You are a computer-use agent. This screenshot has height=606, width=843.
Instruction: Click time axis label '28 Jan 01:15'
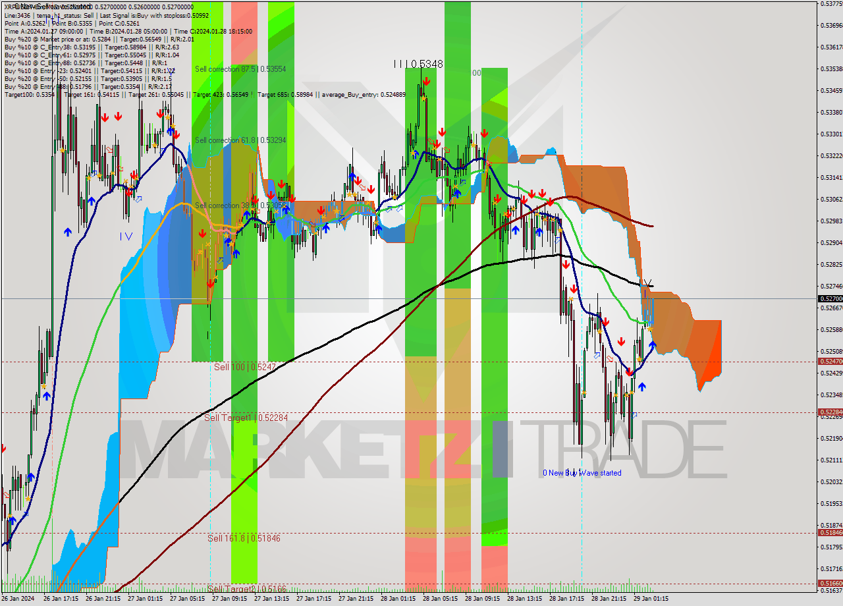[x=398, y=599]
